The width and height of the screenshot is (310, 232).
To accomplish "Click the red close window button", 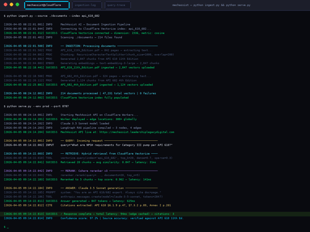I will [6, 5].
